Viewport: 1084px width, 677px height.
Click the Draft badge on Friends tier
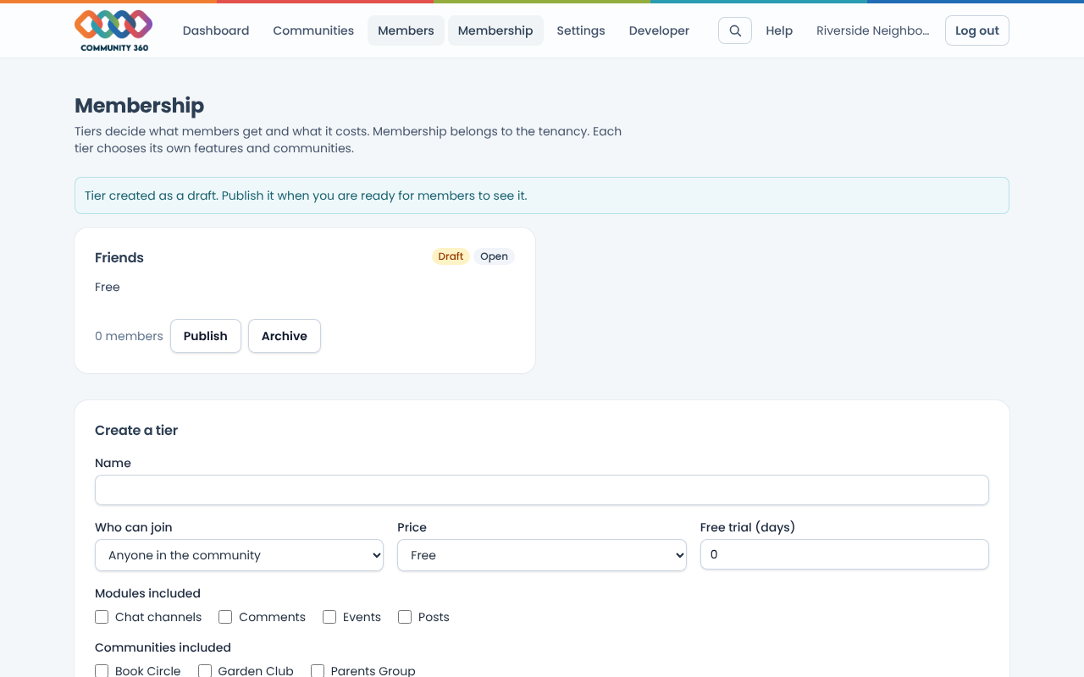pyautogui.click(x=451, y=256)
